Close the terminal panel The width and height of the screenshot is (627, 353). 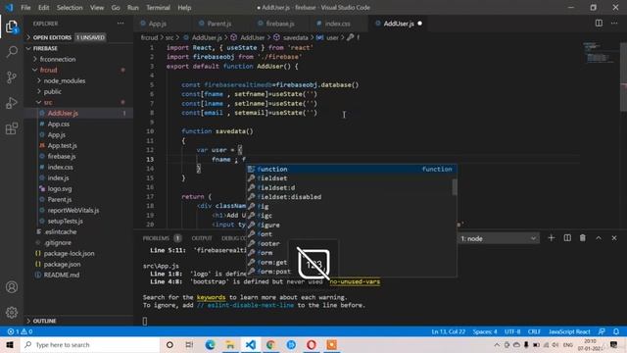point(614,238)
